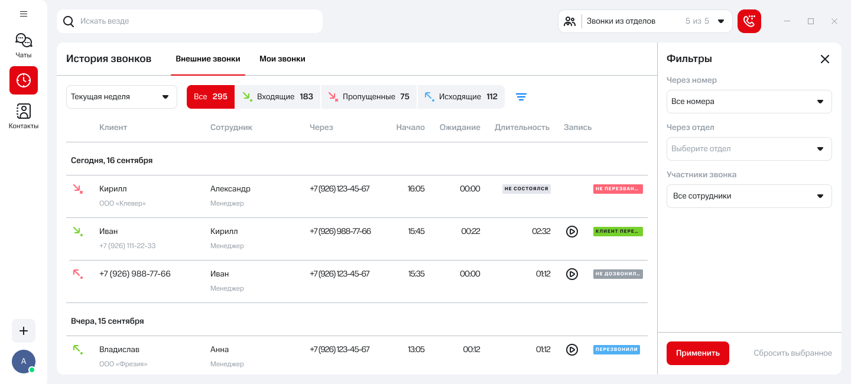Show only Входящие calls
851x384 pixels.
pos(277,97)
